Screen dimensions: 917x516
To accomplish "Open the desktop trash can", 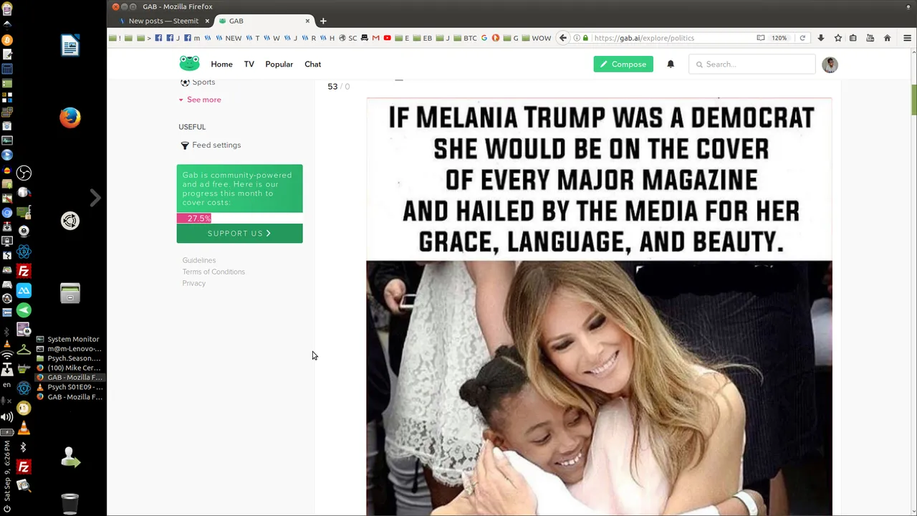I will click(70, 504).
